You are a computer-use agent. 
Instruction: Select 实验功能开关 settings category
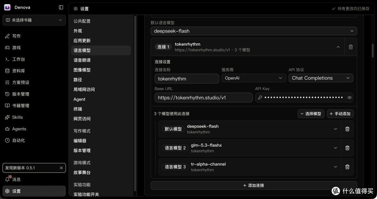tap(101, 194)
